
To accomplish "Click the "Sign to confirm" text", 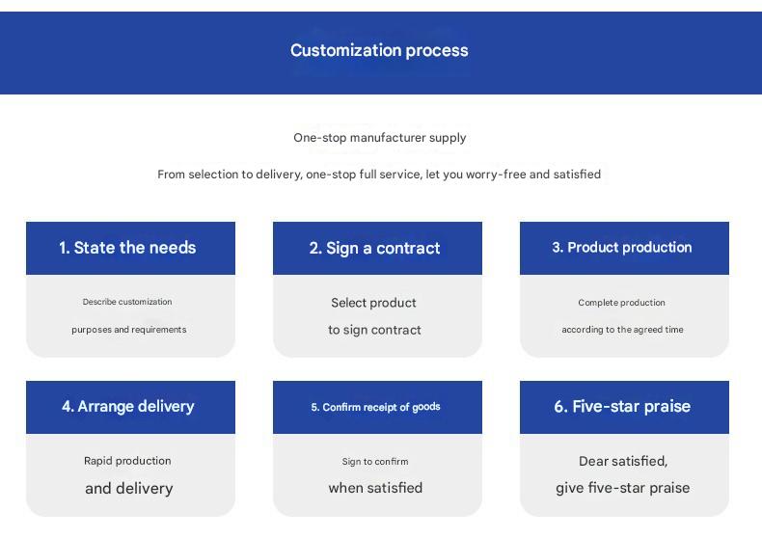I will pyautogui.click(x=375, y=462).
